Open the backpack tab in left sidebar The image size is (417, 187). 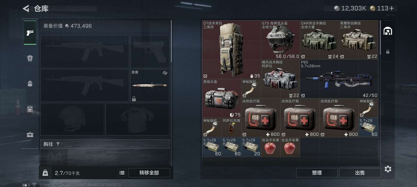click(x=30, y=84)
